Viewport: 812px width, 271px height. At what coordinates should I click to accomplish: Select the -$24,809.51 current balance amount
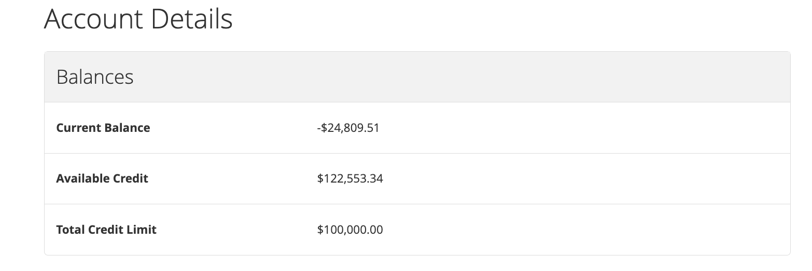pyautogui.click(x=348, y=128)
